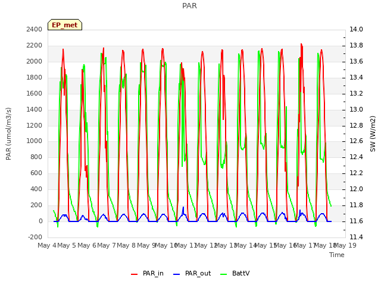Screen dimensions: 381x285
Task: Click the green BattV legend swatch
Action: [x=224, y=274]
